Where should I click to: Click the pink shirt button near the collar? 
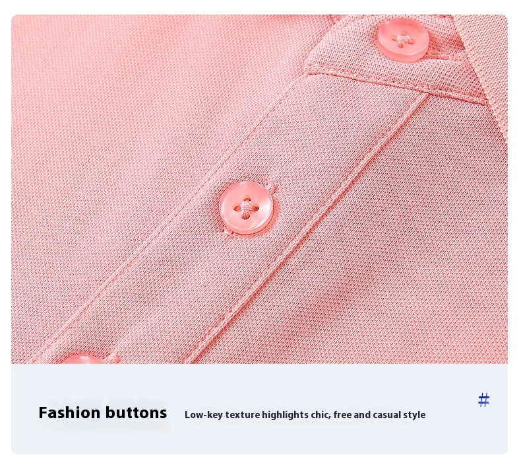pos(402,40)
